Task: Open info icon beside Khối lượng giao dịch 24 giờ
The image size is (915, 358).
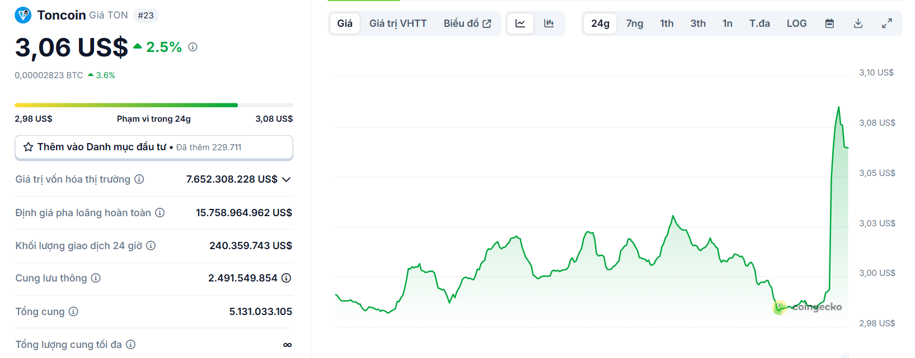Action: pyautogui.click(x=151, y=246)
